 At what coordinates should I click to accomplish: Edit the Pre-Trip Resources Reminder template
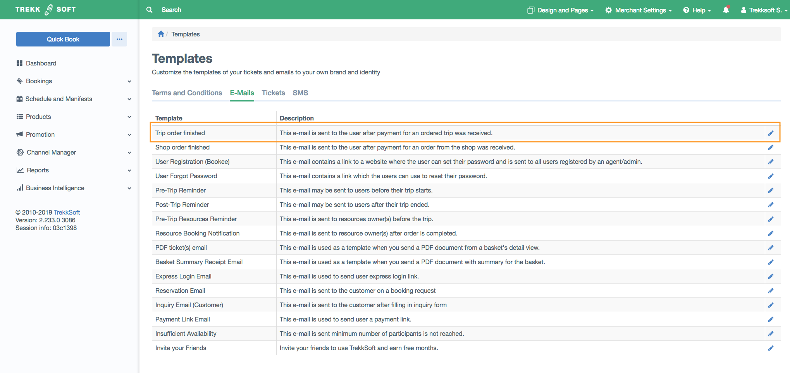coord(771,219)
